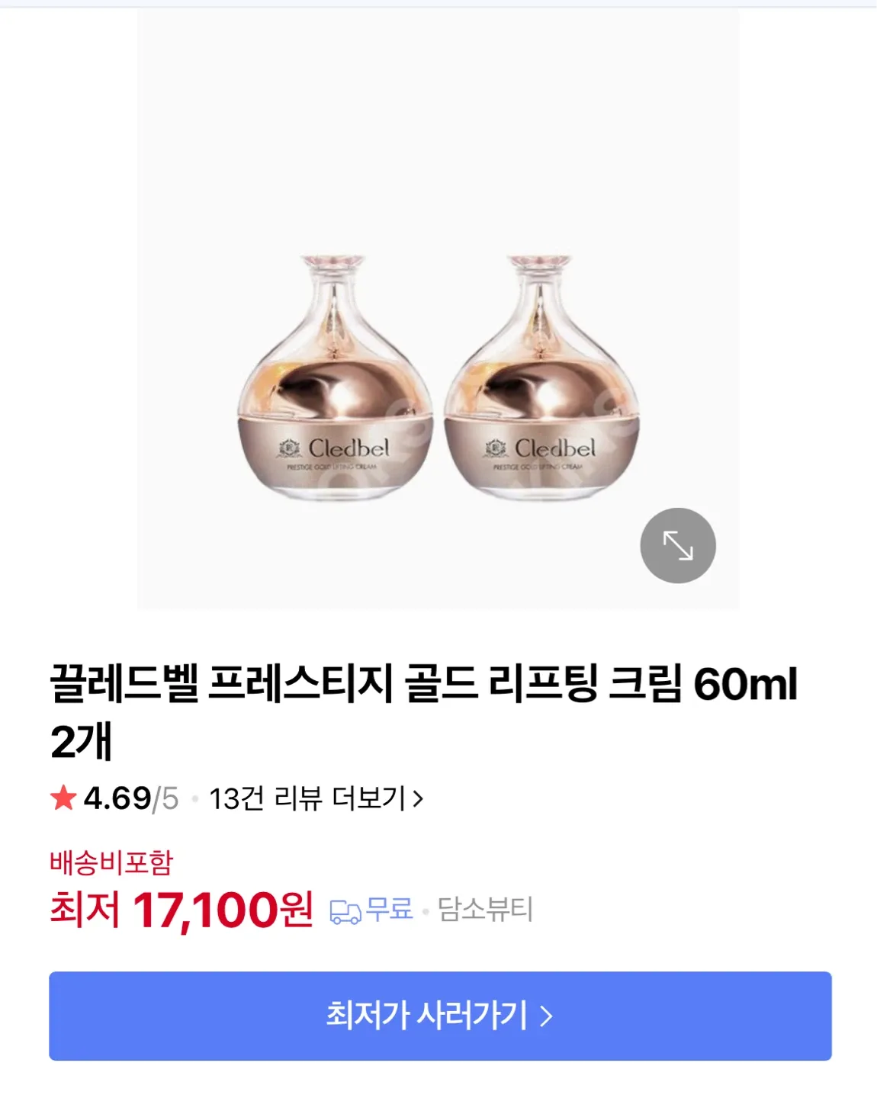The height and width of the screenshot is (1098, 877).
Task: Click the Cledbel brand name on the left bottle
Action: pos(349,448)
